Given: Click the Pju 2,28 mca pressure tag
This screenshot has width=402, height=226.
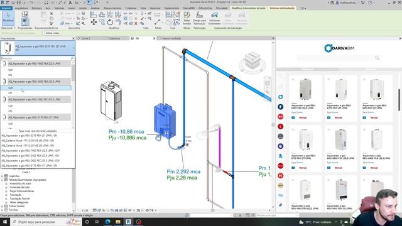Looking at the screenshot, I should [182, 178].
